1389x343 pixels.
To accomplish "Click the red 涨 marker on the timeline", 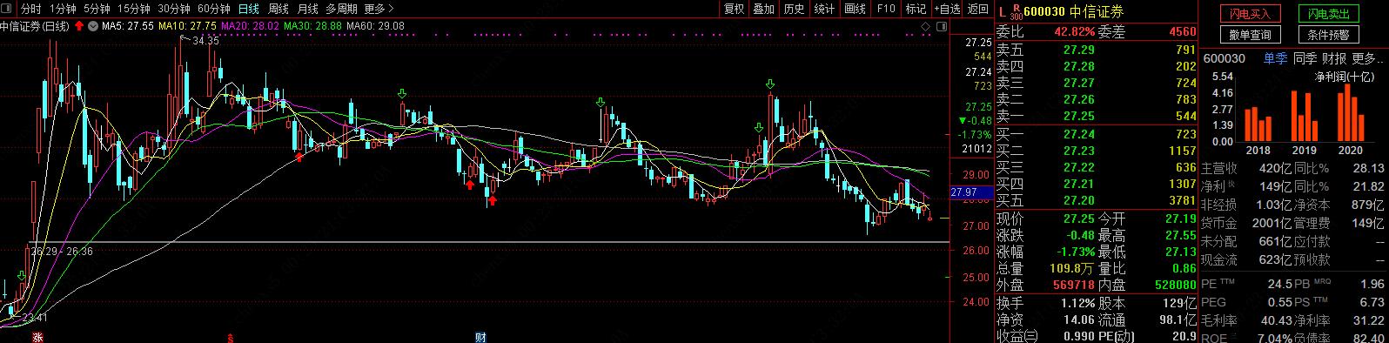I will pyautogui.click(x=37, y=337).
